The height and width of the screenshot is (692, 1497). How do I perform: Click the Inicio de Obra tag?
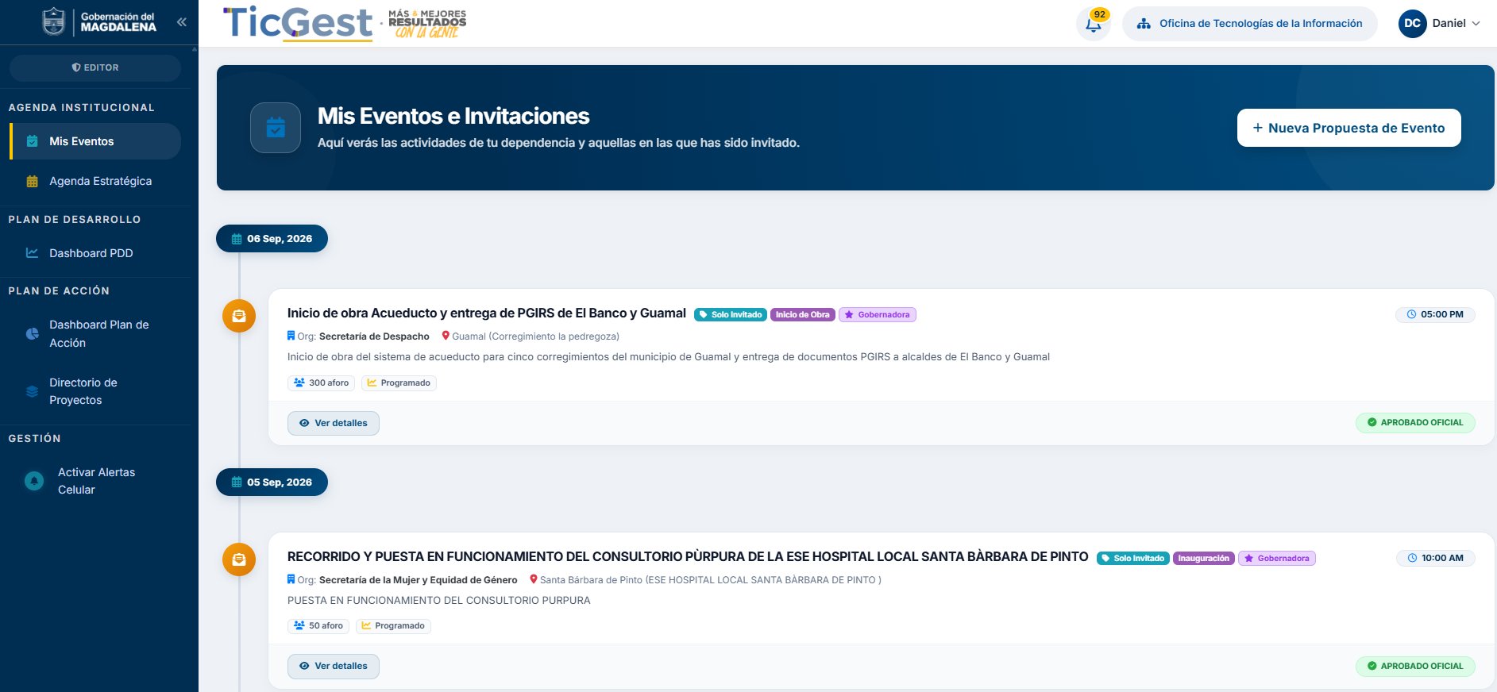[803, 315]
